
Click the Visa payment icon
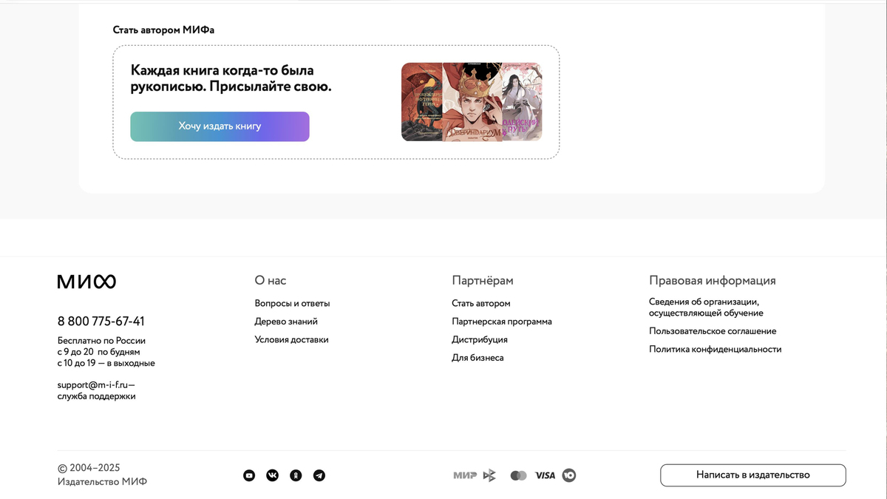tap(545, 475)
